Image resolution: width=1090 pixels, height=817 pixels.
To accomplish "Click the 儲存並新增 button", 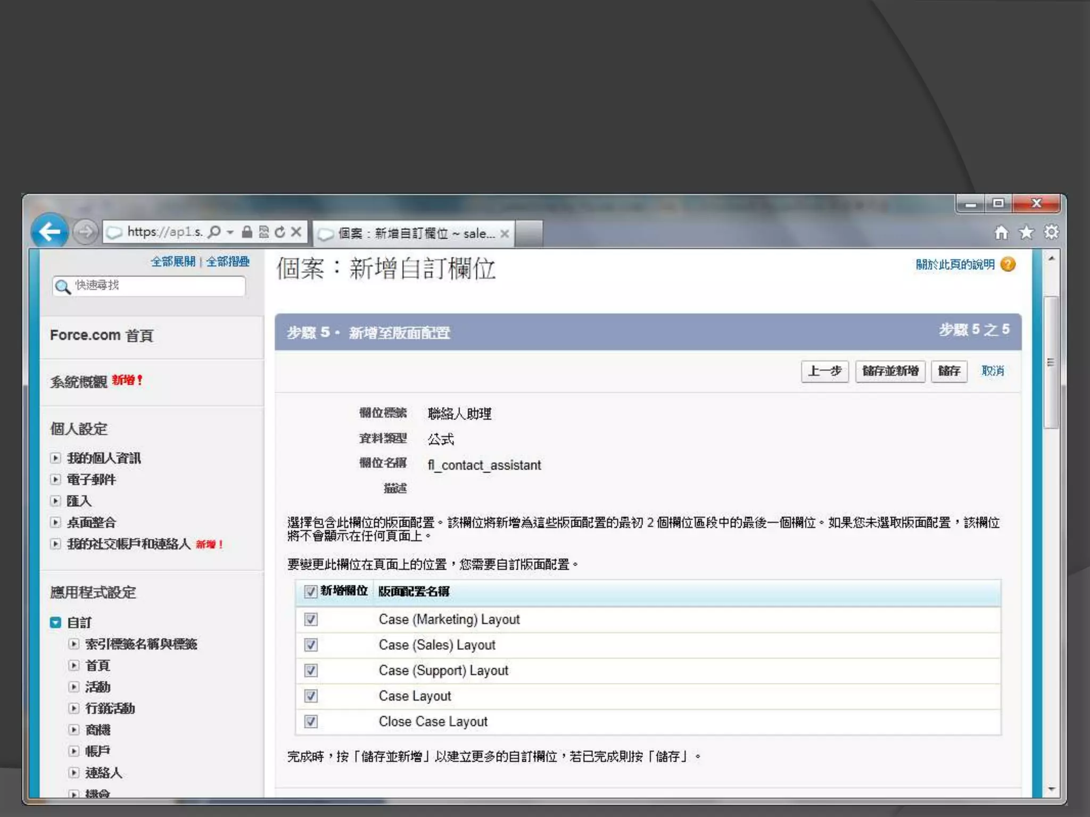I will pyautogui.click(x=890, y=371).
